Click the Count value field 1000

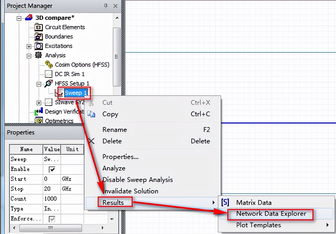coord(50,199)
